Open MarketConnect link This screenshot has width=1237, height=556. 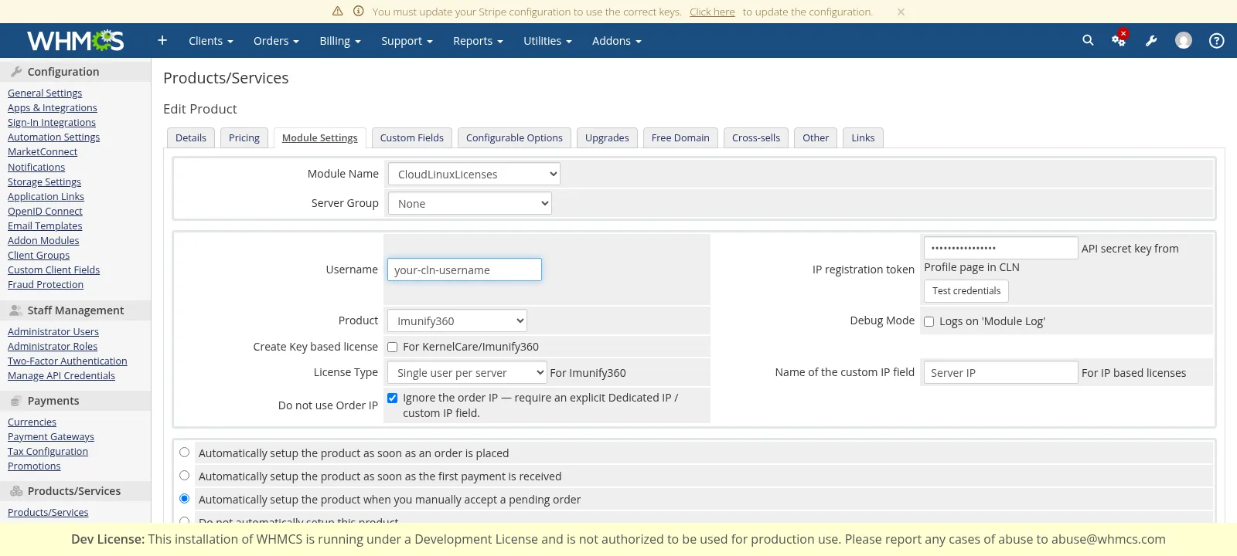43,151
